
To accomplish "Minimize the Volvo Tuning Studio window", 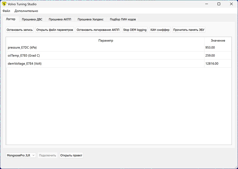I will point(206,4).
